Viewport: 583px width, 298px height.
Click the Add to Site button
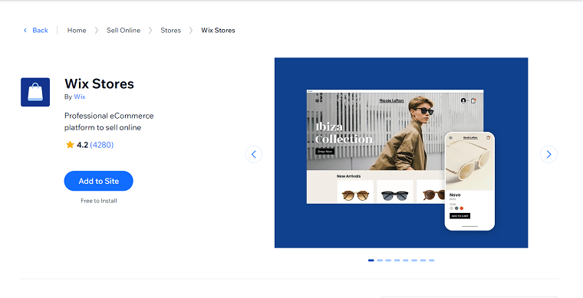[x=98, y=181]
